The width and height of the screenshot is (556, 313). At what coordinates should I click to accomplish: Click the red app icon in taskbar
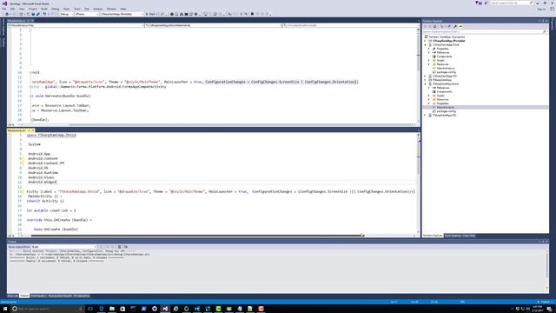click(x=261, y=309)
